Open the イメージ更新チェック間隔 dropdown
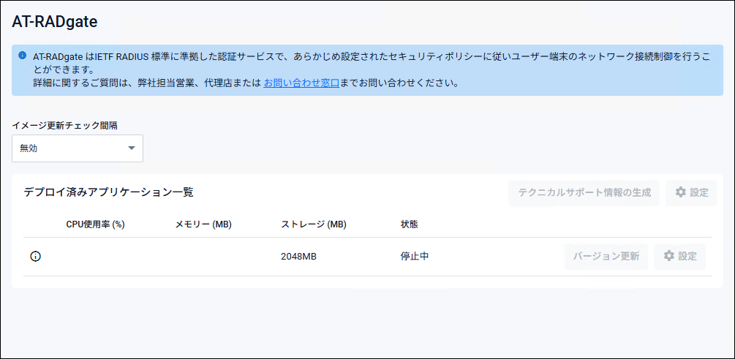This screenshot has height=359, width=735. pyautogui.click(x=78, y=148)
